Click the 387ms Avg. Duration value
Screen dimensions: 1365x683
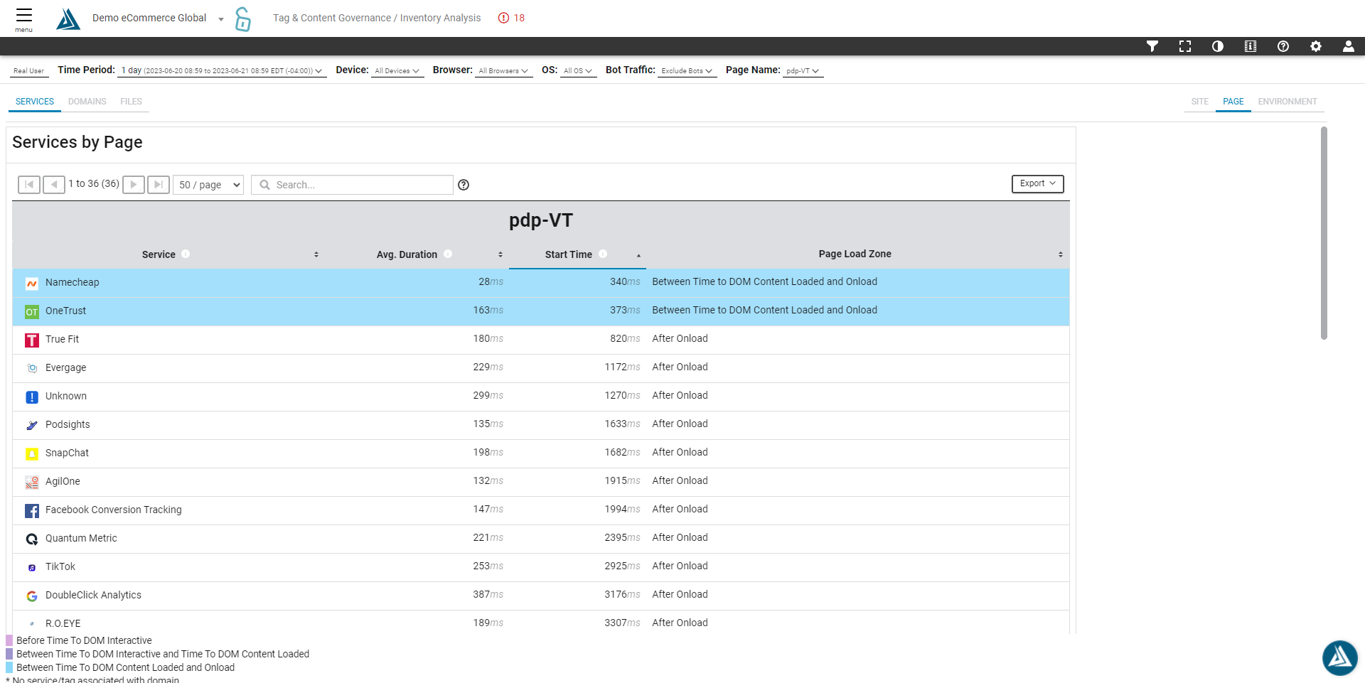488,594
